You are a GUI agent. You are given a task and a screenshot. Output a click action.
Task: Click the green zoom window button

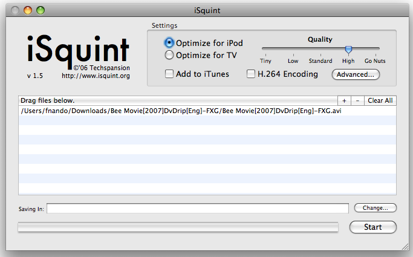tap(41, 10)
